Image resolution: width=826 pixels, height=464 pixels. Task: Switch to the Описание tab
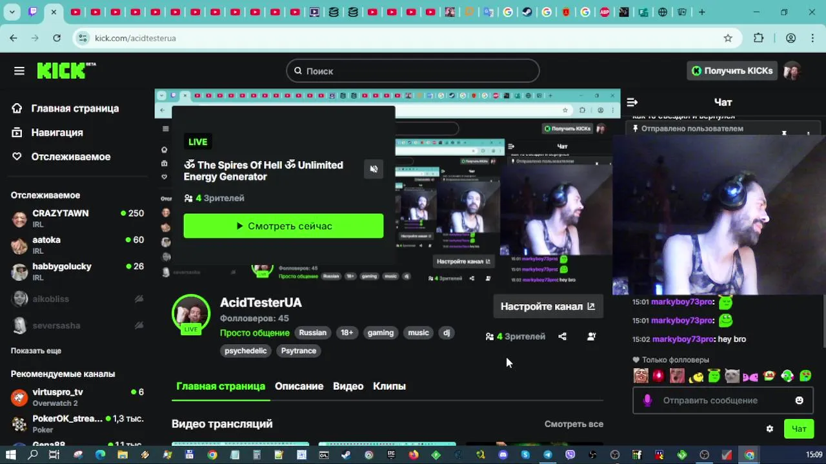coord(299,386)
